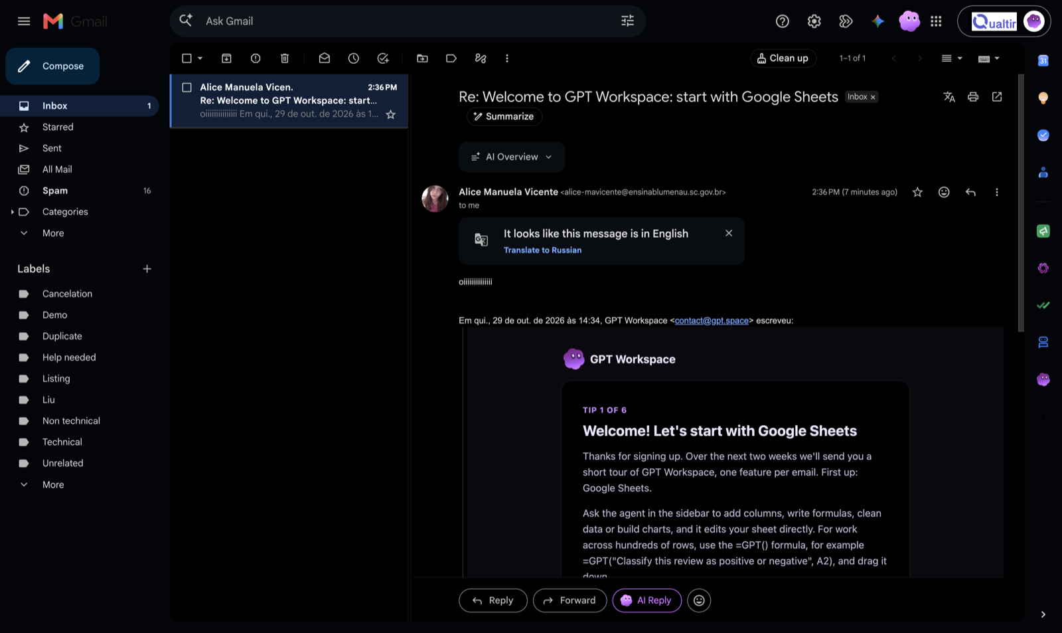This screenshot has width=1062, height=633.
Task: Open Google Keep in the side panel
Action: [x=1043, y=98]
